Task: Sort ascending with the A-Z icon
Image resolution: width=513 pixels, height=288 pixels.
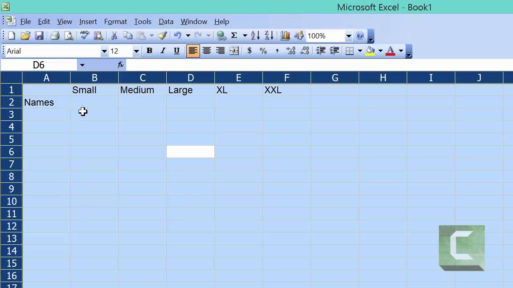Action: pyautogui.click(x=255, y=36)
